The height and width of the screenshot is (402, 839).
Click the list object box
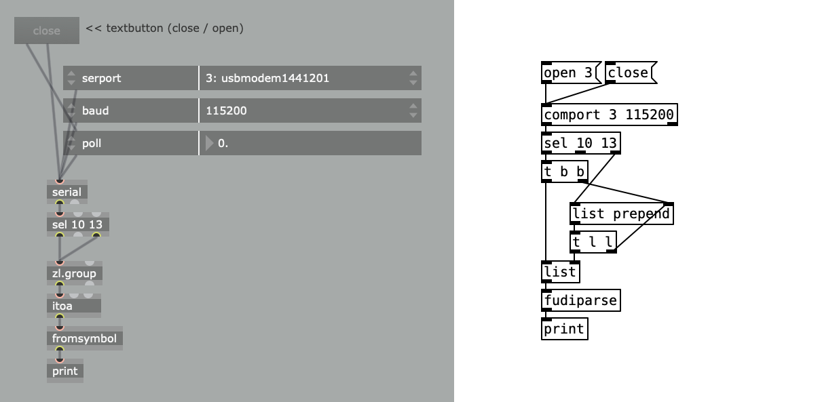coord(561,271)
